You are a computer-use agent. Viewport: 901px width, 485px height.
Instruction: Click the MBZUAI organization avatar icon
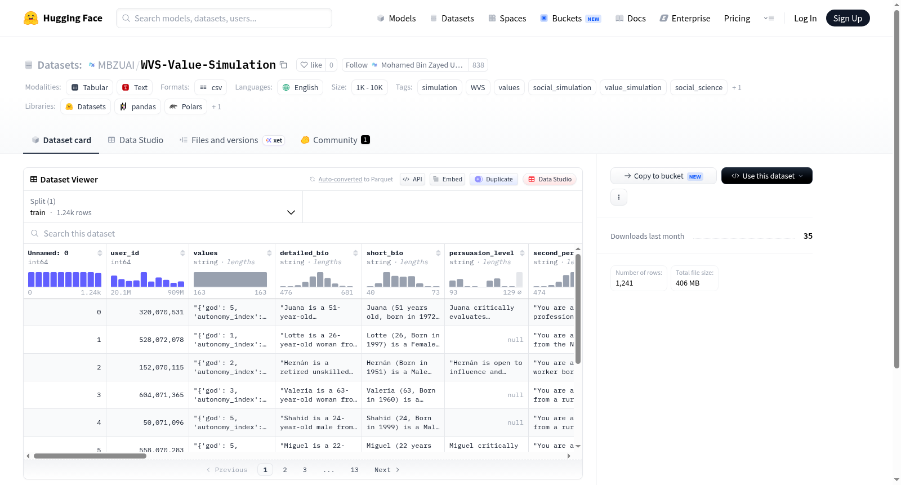pos(92,65)
